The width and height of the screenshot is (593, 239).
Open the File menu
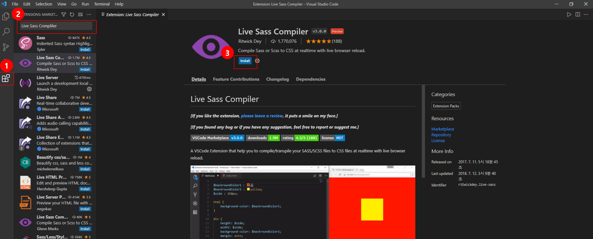(x=15, y=4)
